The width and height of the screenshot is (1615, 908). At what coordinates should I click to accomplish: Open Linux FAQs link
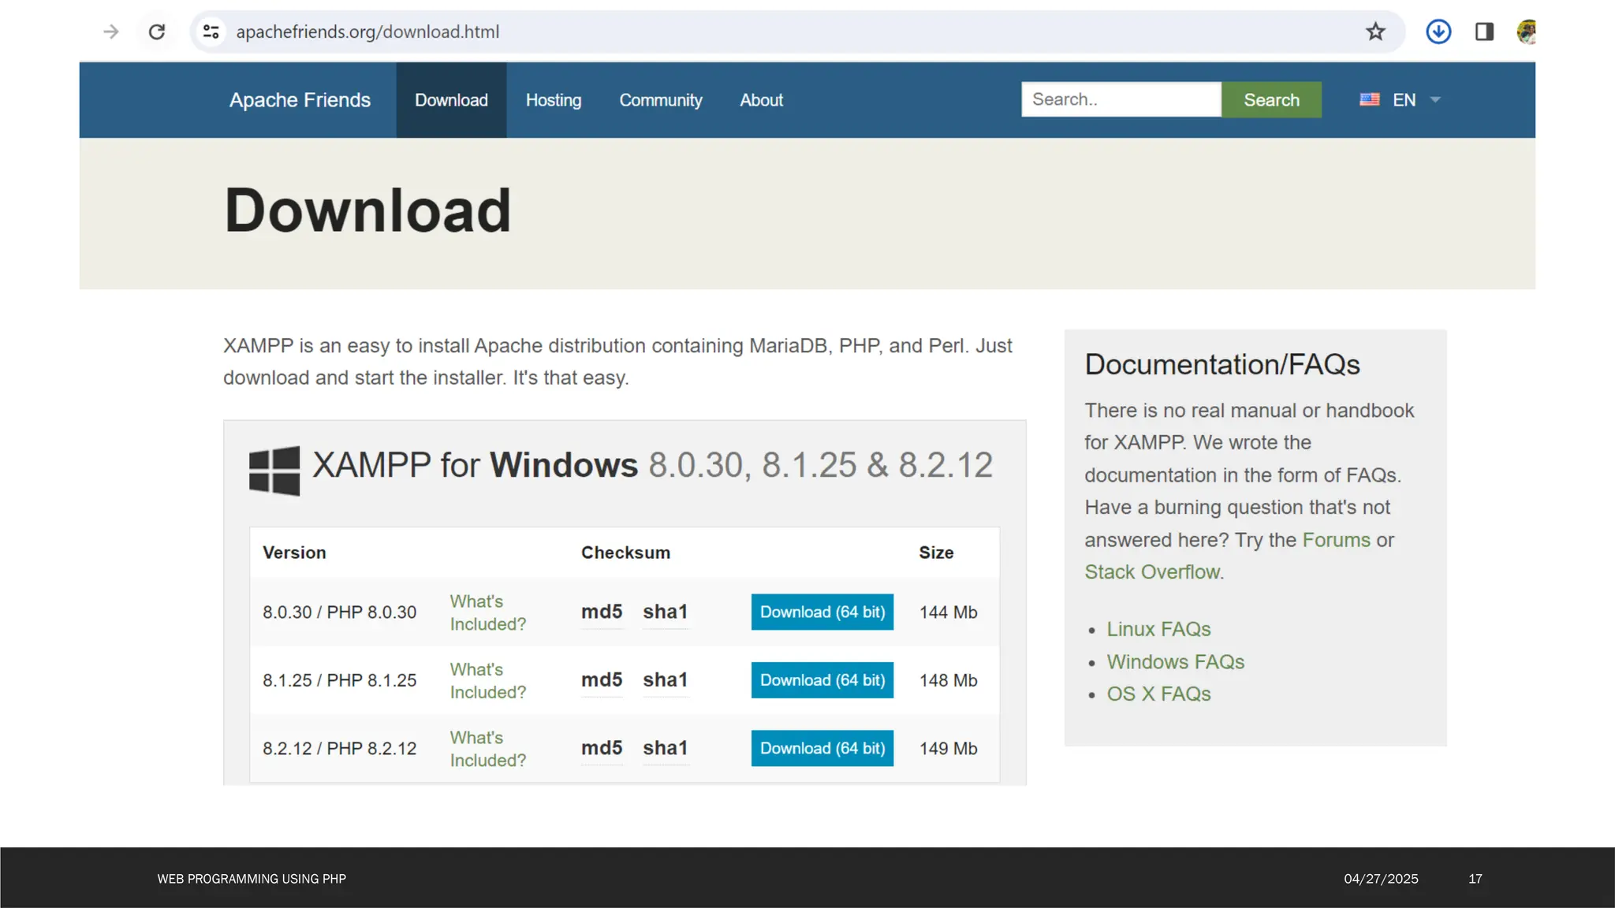(1158, 629)
